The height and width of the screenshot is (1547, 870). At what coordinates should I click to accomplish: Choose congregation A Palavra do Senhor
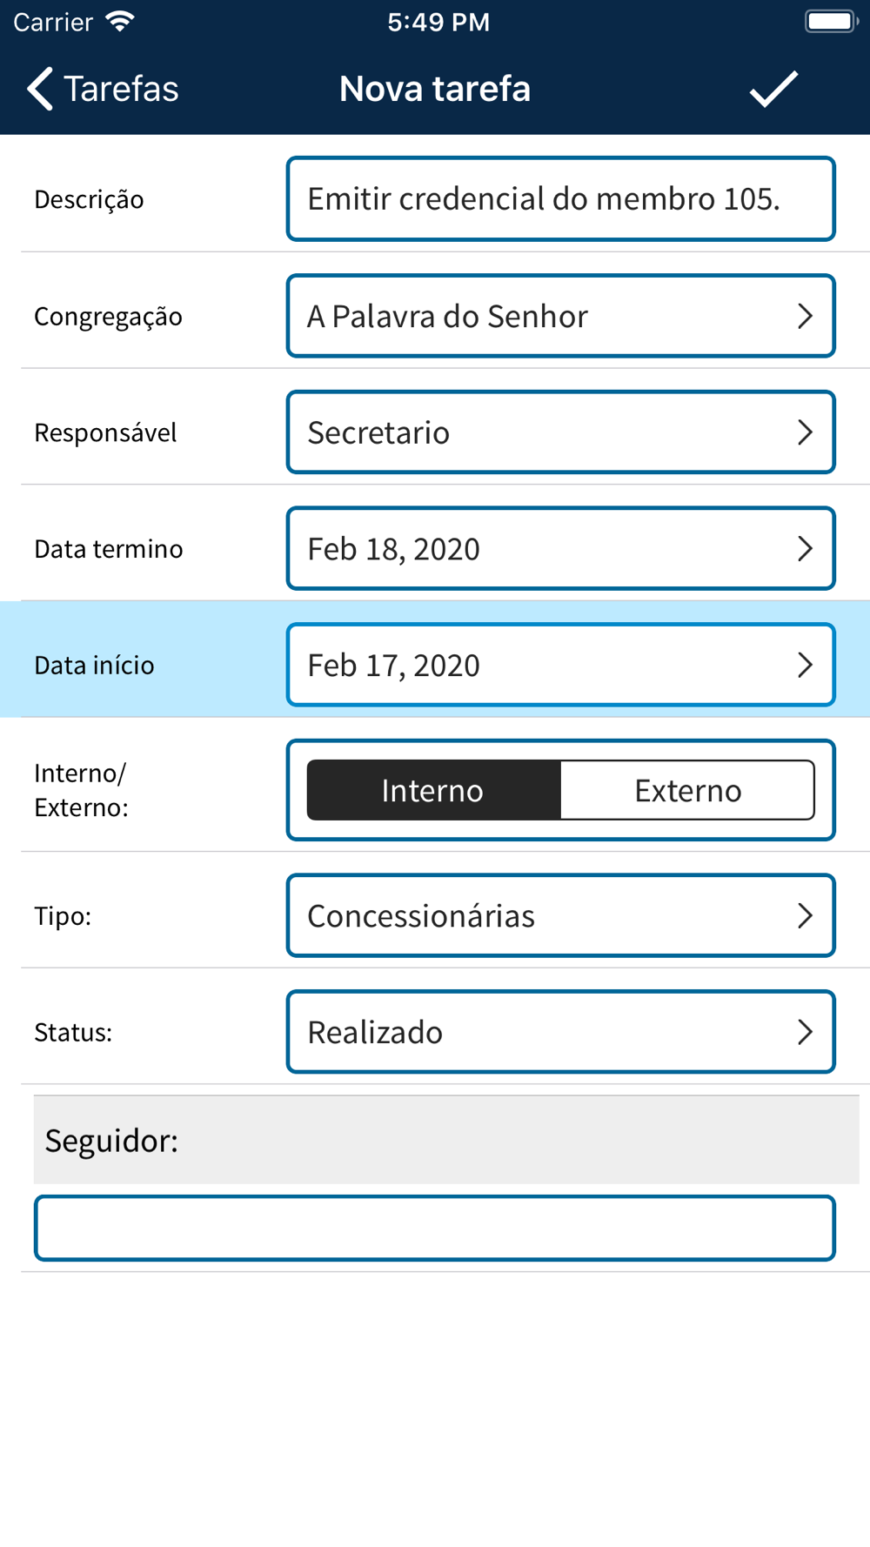point(561,316)
